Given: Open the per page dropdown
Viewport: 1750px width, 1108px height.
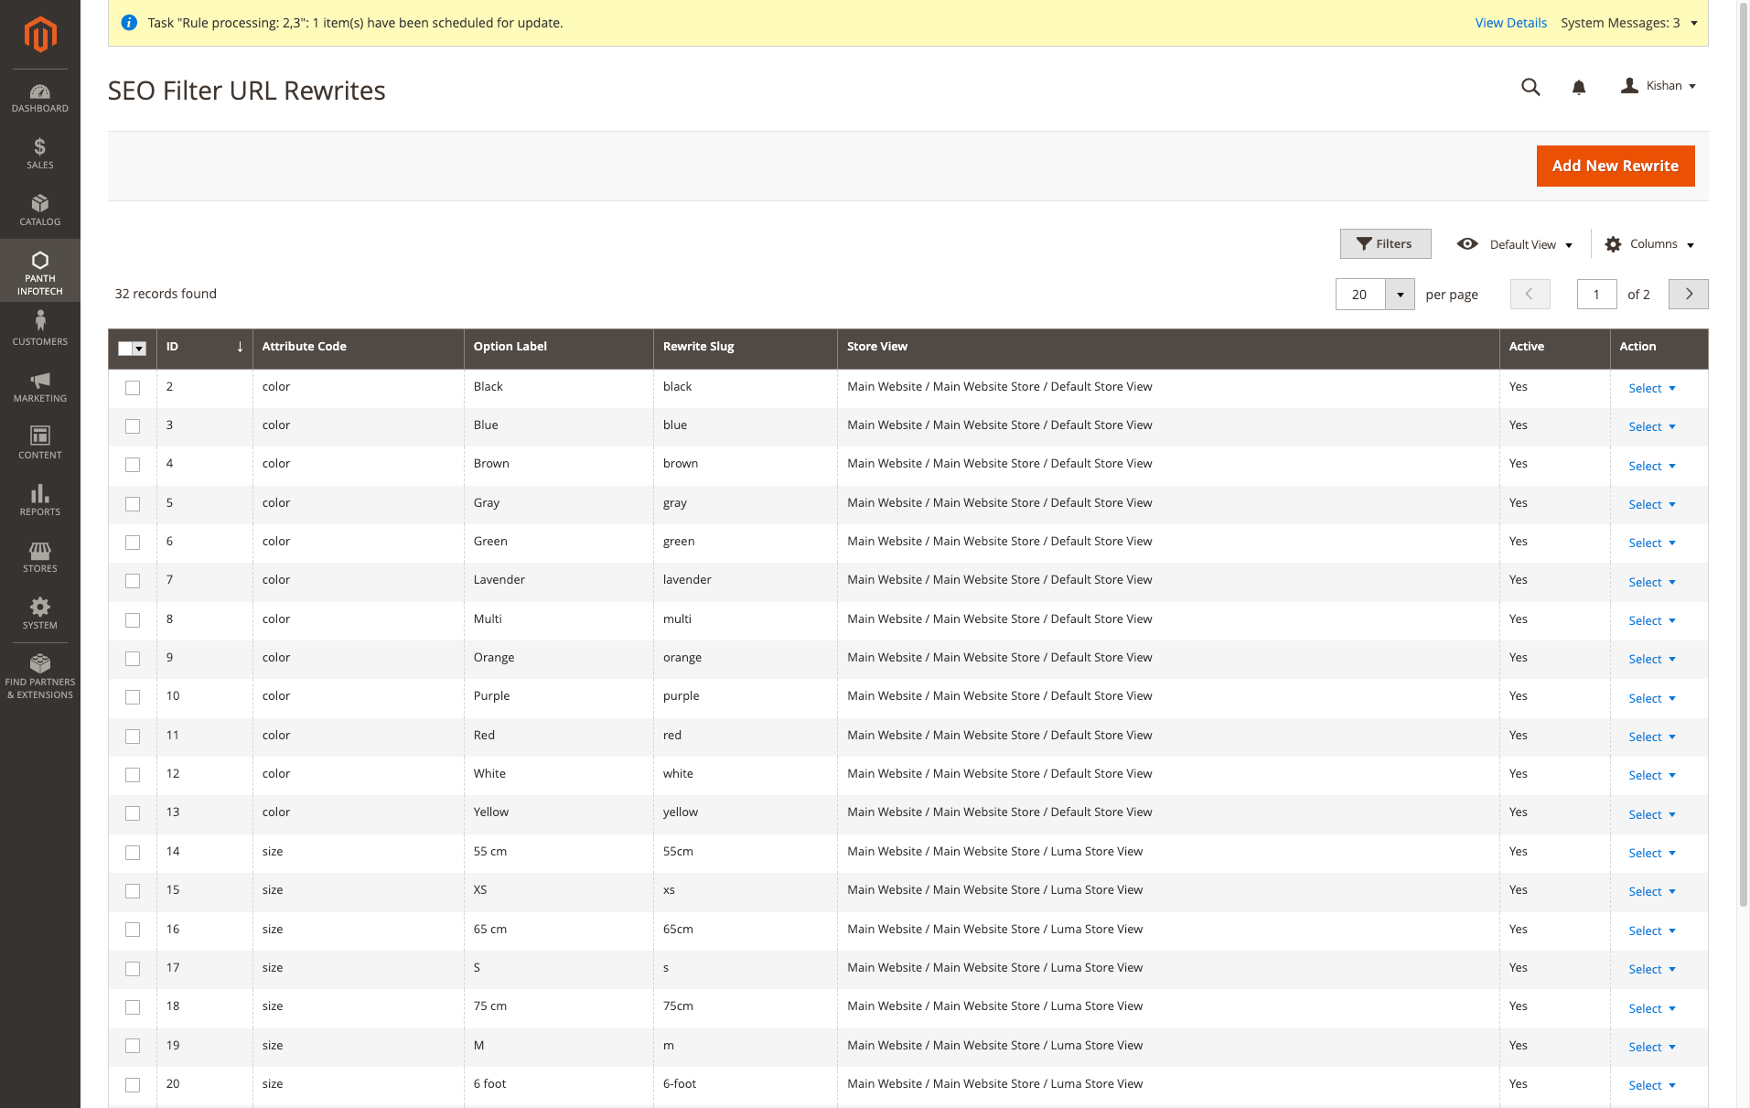Looking at the screenshot, I should click(x=1400, y=294).
